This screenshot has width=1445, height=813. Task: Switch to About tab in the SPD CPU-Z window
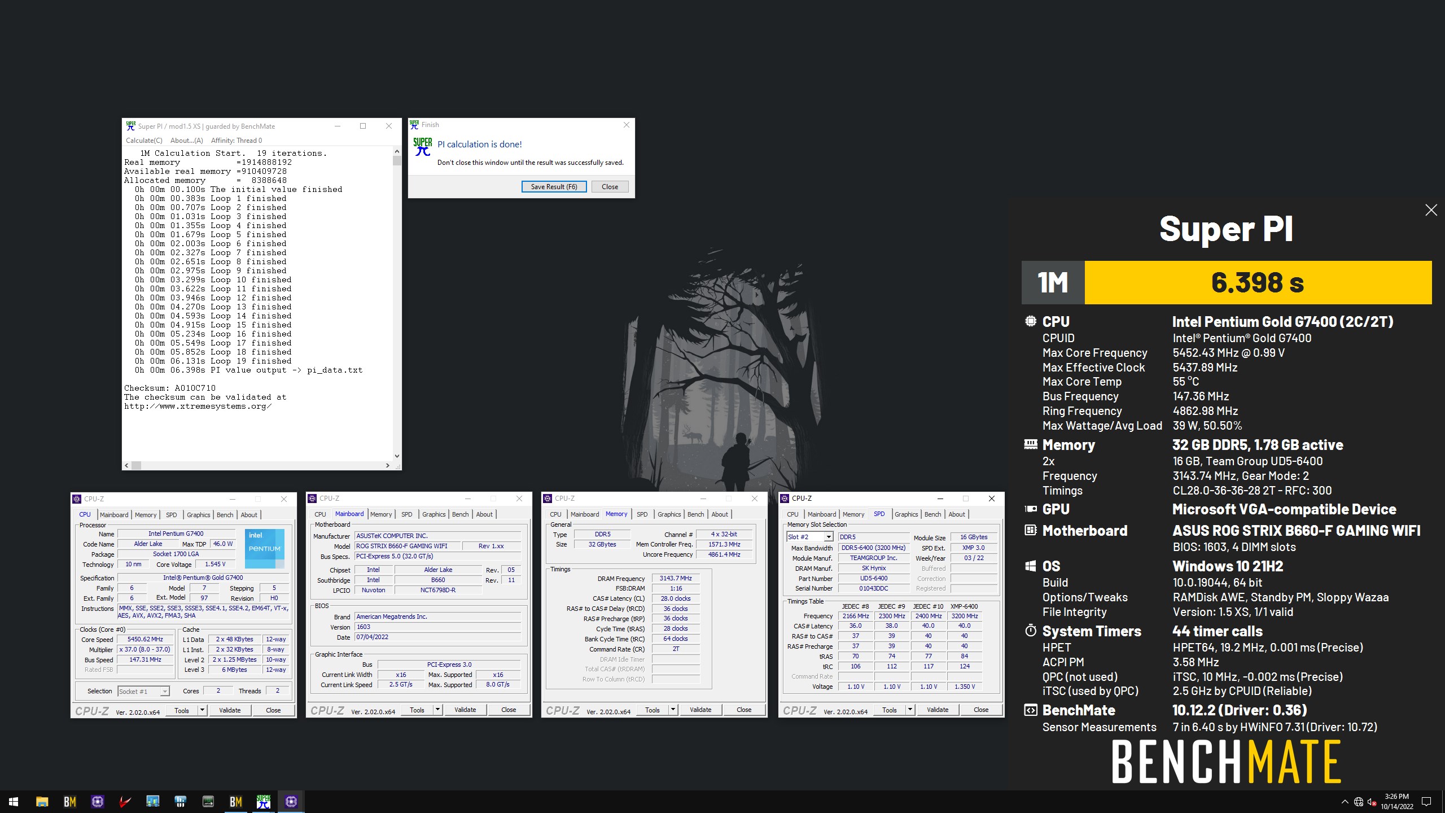[956, 514]
